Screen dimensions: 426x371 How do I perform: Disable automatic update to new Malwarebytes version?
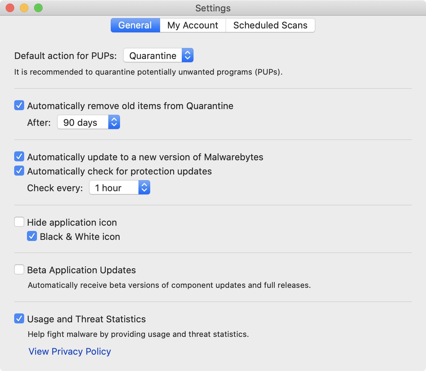[x=19, y=157]
